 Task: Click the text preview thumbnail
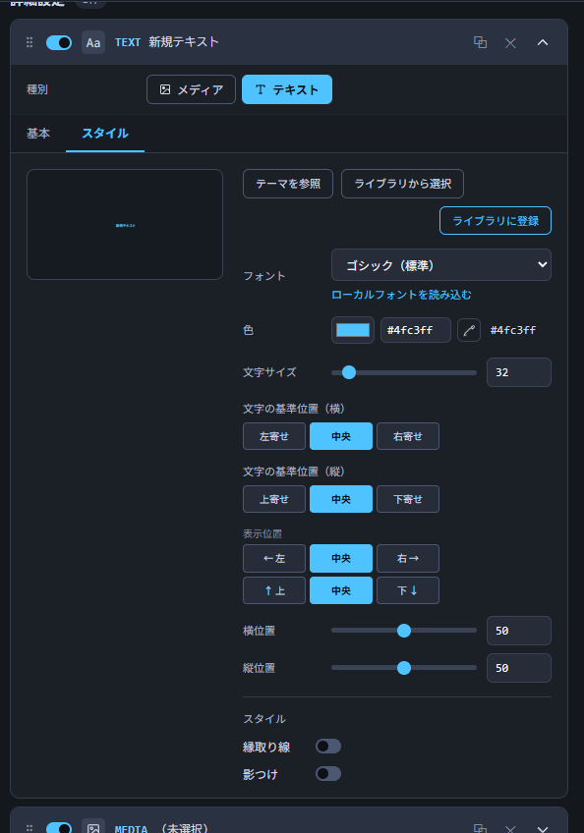(125, 225)
